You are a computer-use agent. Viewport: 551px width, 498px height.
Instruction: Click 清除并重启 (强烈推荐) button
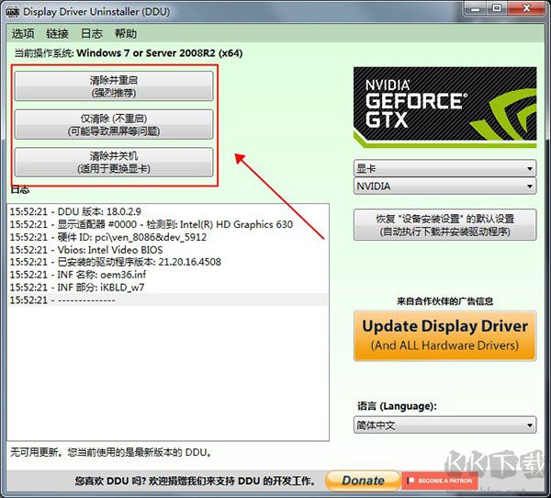pos(114,86)
